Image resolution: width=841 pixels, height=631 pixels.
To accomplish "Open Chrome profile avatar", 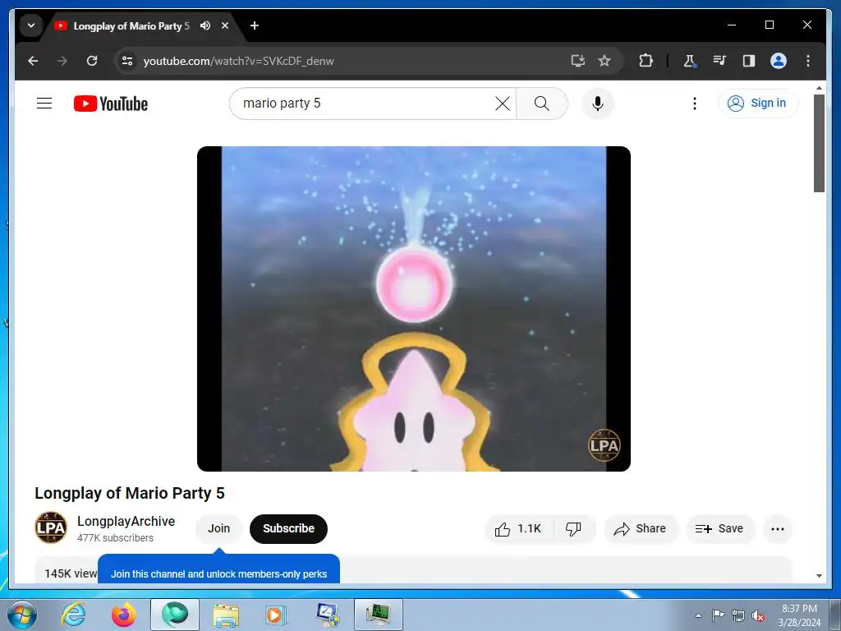I will point(779,61).
